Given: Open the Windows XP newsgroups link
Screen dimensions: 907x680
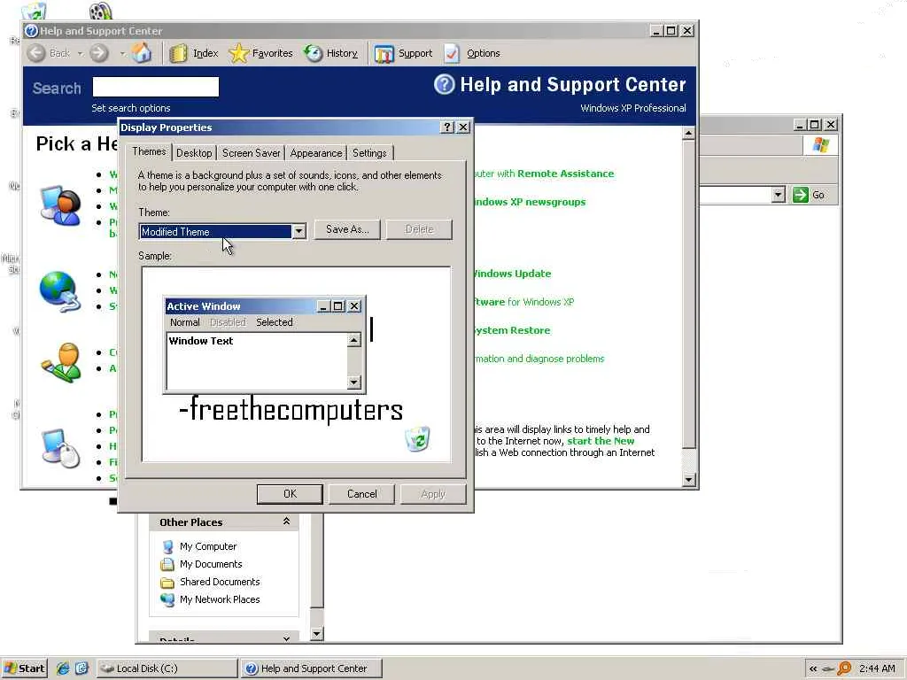Looking at the screenshot, I should tap(530, 202).
